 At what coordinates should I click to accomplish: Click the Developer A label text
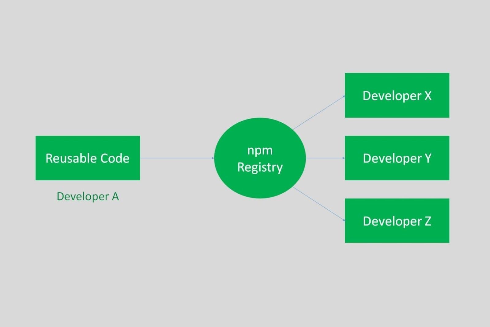click(x=88, y=196)
